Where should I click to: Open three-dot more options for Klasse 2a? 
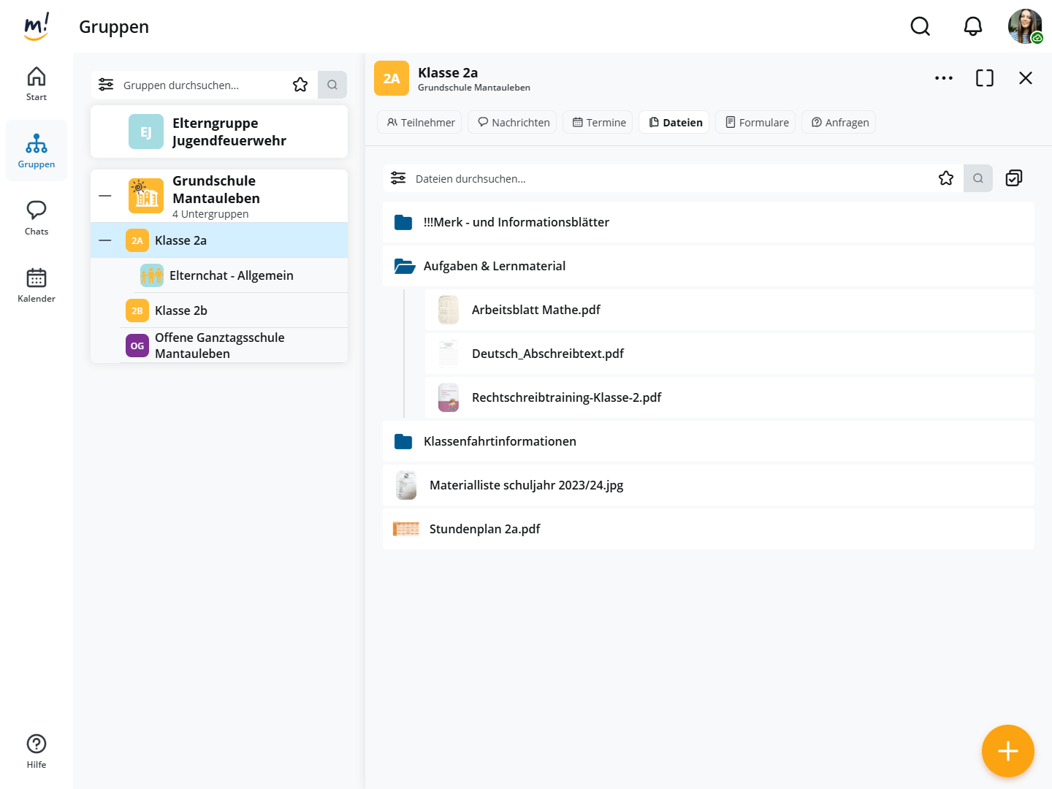(x=943, y=78)
